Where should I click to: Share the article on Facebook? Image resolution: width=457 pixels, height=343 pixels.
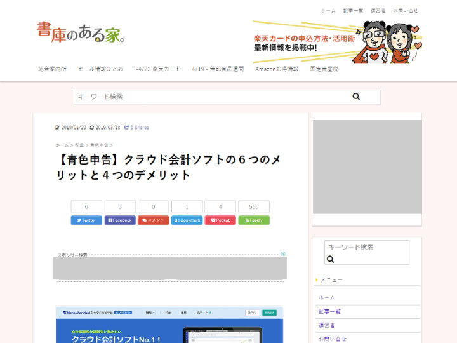click(x=120, y=220)
